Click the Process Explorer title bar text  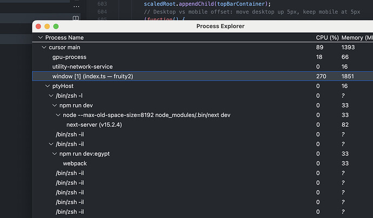[x=220, y=26]
